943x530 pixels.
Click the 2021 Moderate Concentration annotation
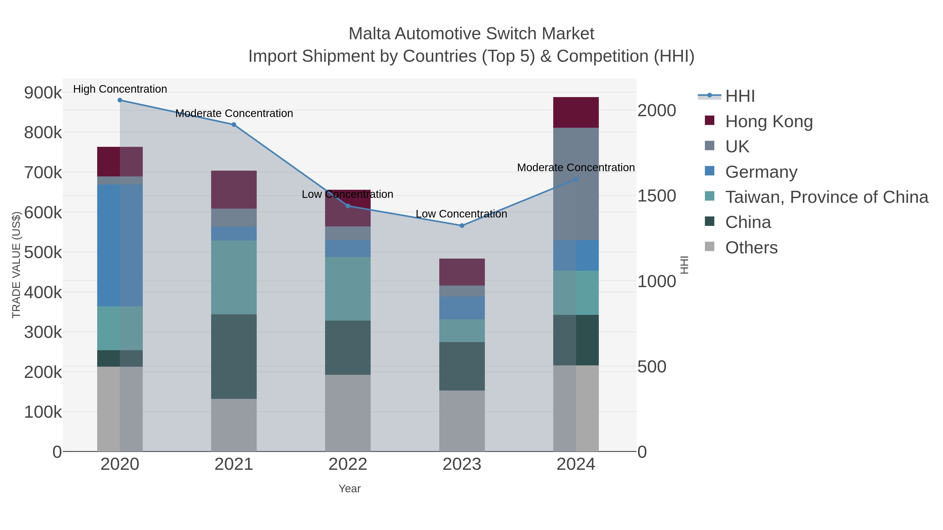(x=234, y=113)
